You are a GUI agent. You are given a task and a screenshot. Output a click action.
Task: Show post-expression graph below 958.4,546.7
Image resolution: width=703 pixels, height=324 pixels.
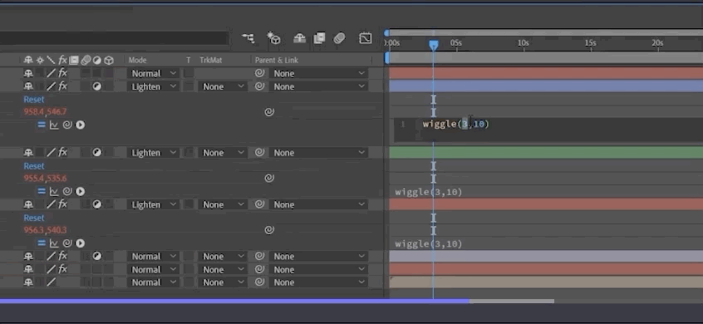click(x=54, y=125)
